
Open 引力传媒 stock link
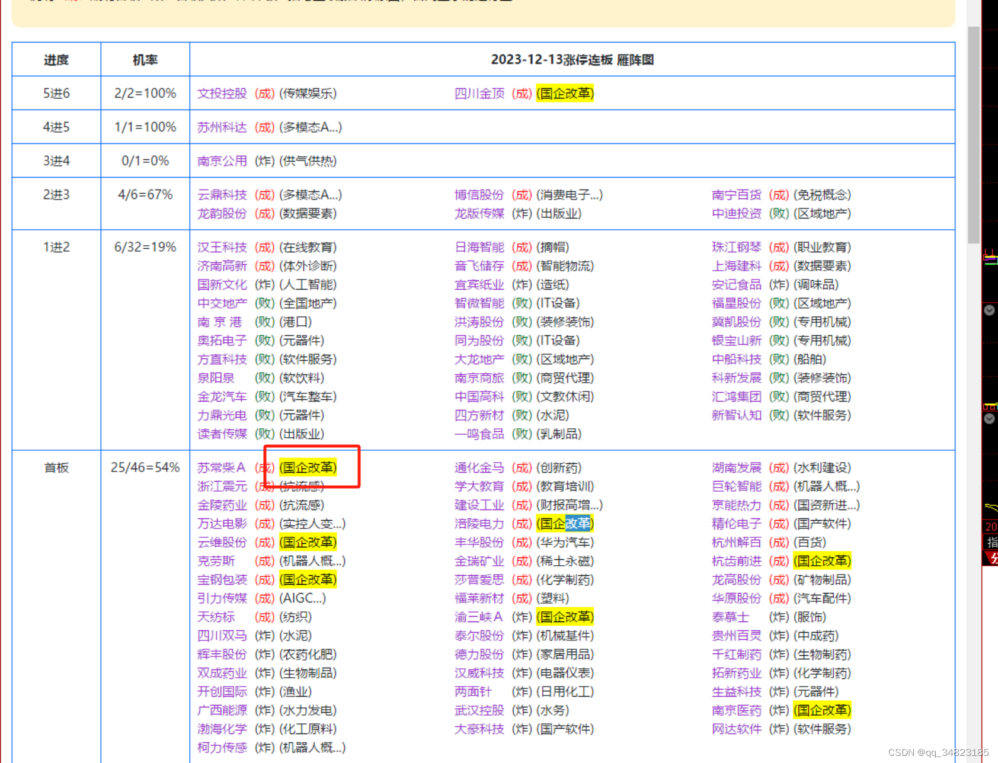[x=222, y=598]
